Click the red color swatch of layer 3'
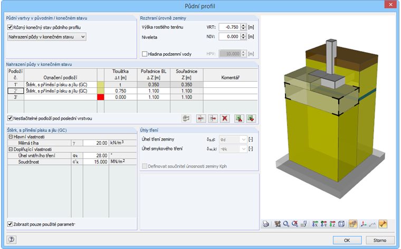 pos(100,97)
